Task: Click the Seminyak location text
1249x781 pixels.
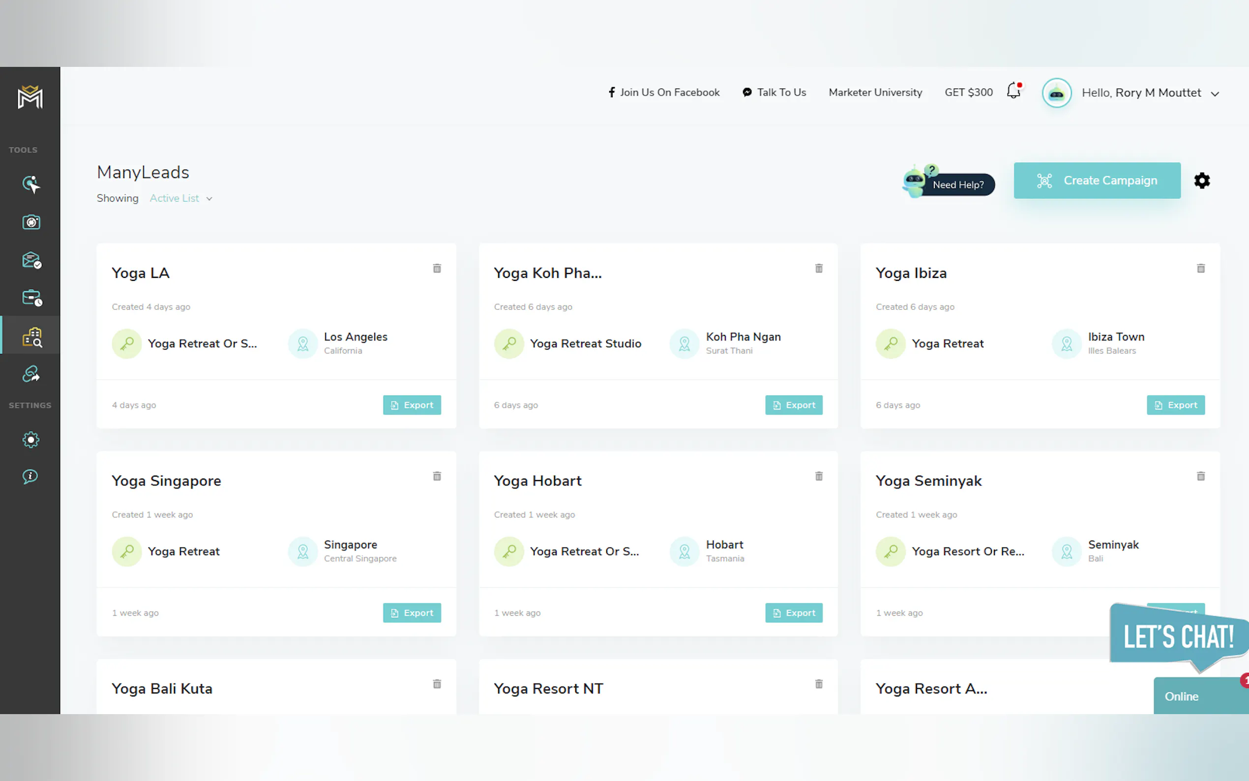Action: click(x=1113, y=544)
